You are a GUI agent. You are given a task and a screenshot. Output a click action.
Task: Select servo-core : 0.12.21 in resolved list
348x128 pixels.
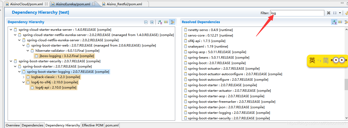[x=208, y=35]
